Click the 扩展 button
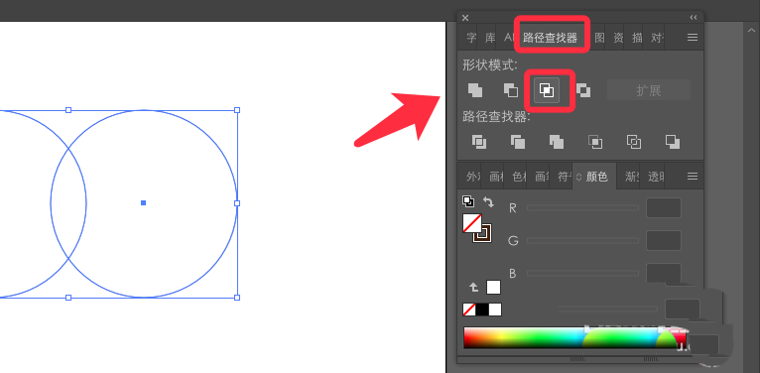The image size is (760, 373). tap(649, 90)
